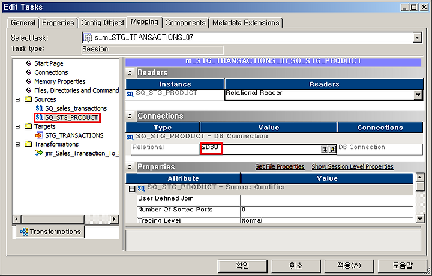Viewport: 432px width, 276px height.
Task: Open the Components tab
Action: click(185, 23)
